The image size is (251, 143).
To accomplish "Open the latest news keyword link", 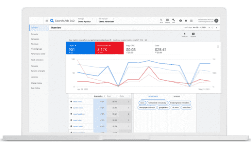I will click(77, 102).
